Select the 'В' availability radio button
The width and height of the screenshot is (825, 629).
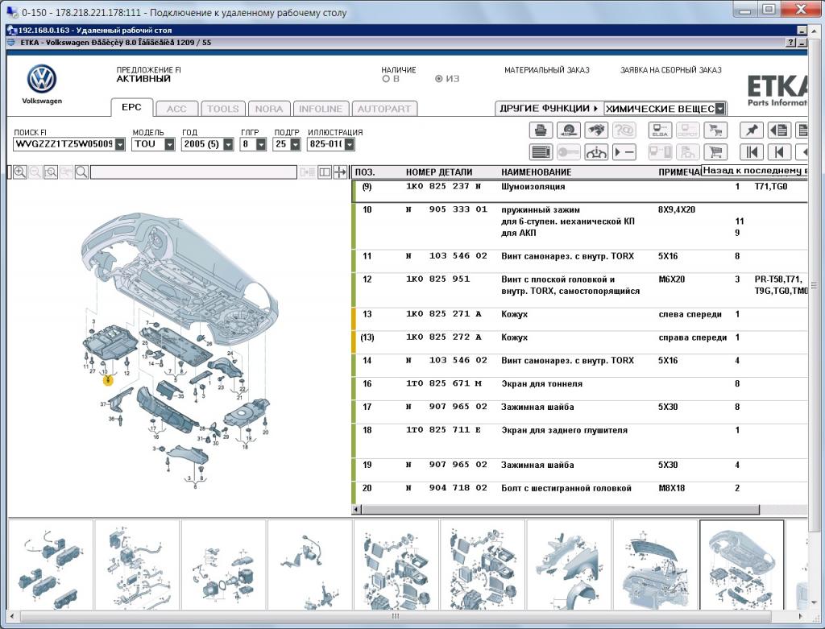pos(386,79)
